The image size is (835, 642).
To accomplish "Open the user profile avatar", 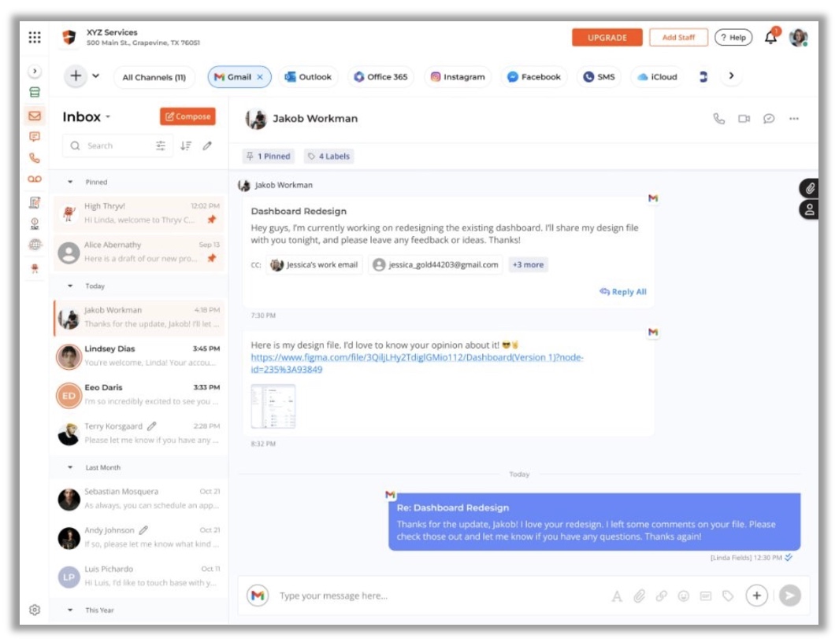I will 798,37.
